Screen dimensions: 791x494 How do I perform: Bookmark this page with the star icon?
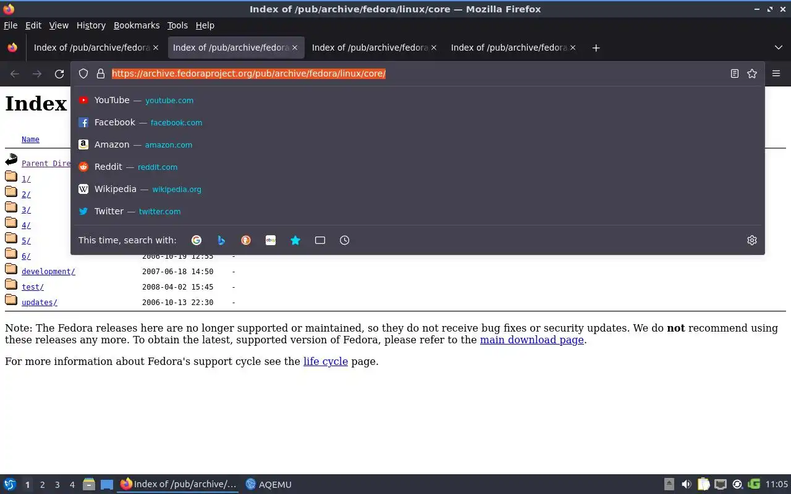pos(752,73)
